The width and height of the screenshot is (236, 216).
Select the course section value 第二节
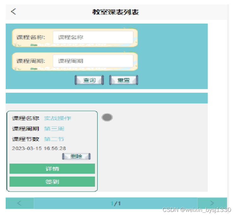54,139
